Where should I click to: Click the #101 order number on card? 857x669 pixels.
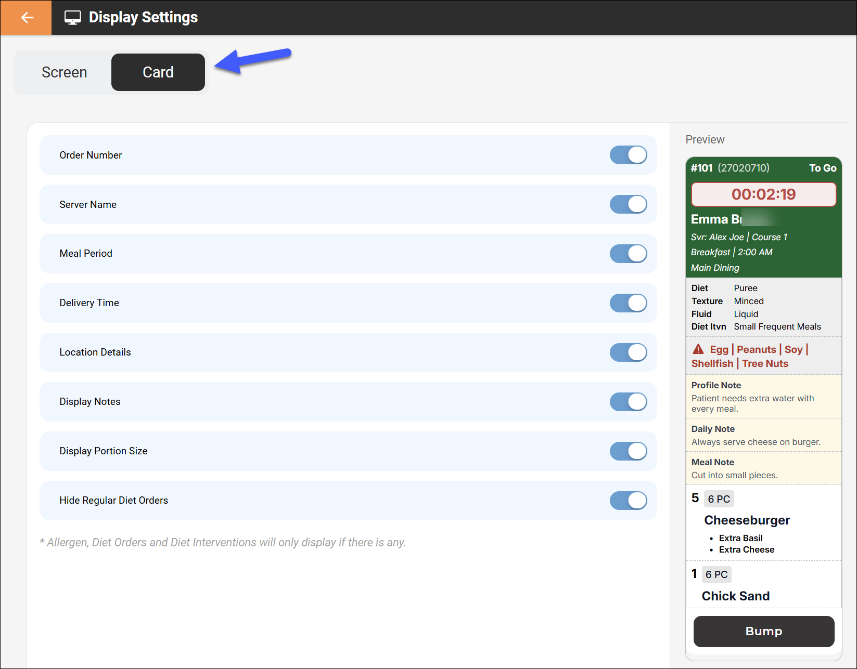click(701, 168)
